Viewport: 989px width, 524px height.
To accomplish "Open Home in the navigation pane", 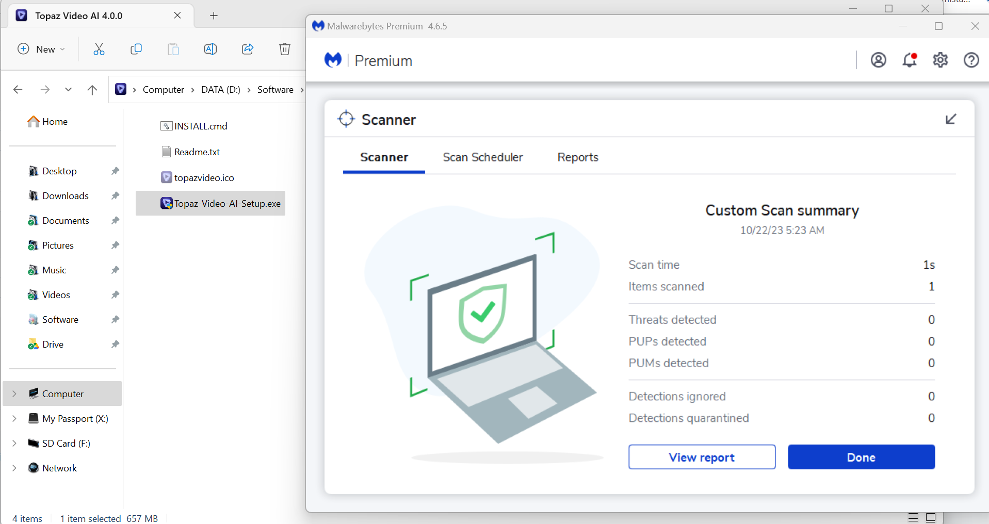I will tap(47, 121).
